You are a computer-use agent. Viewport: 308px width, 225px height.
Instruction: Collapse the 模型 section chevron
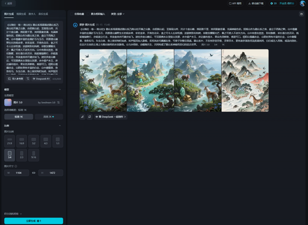pos(60,90)
